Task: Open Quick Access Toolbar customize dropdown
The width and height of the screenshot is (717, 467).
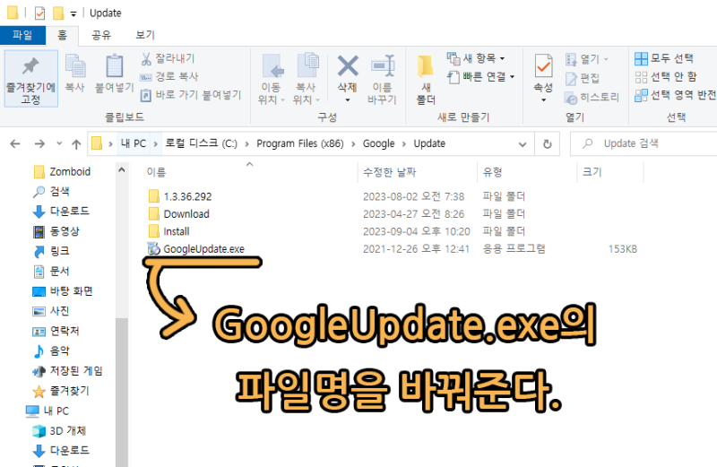Action: 73,13
